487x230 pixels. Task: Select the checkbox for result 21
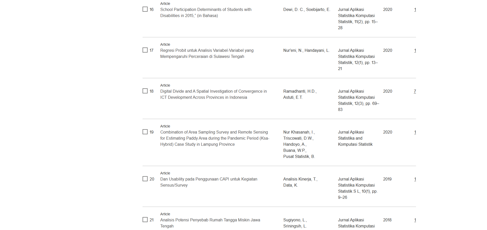click(x=145, y=220)
